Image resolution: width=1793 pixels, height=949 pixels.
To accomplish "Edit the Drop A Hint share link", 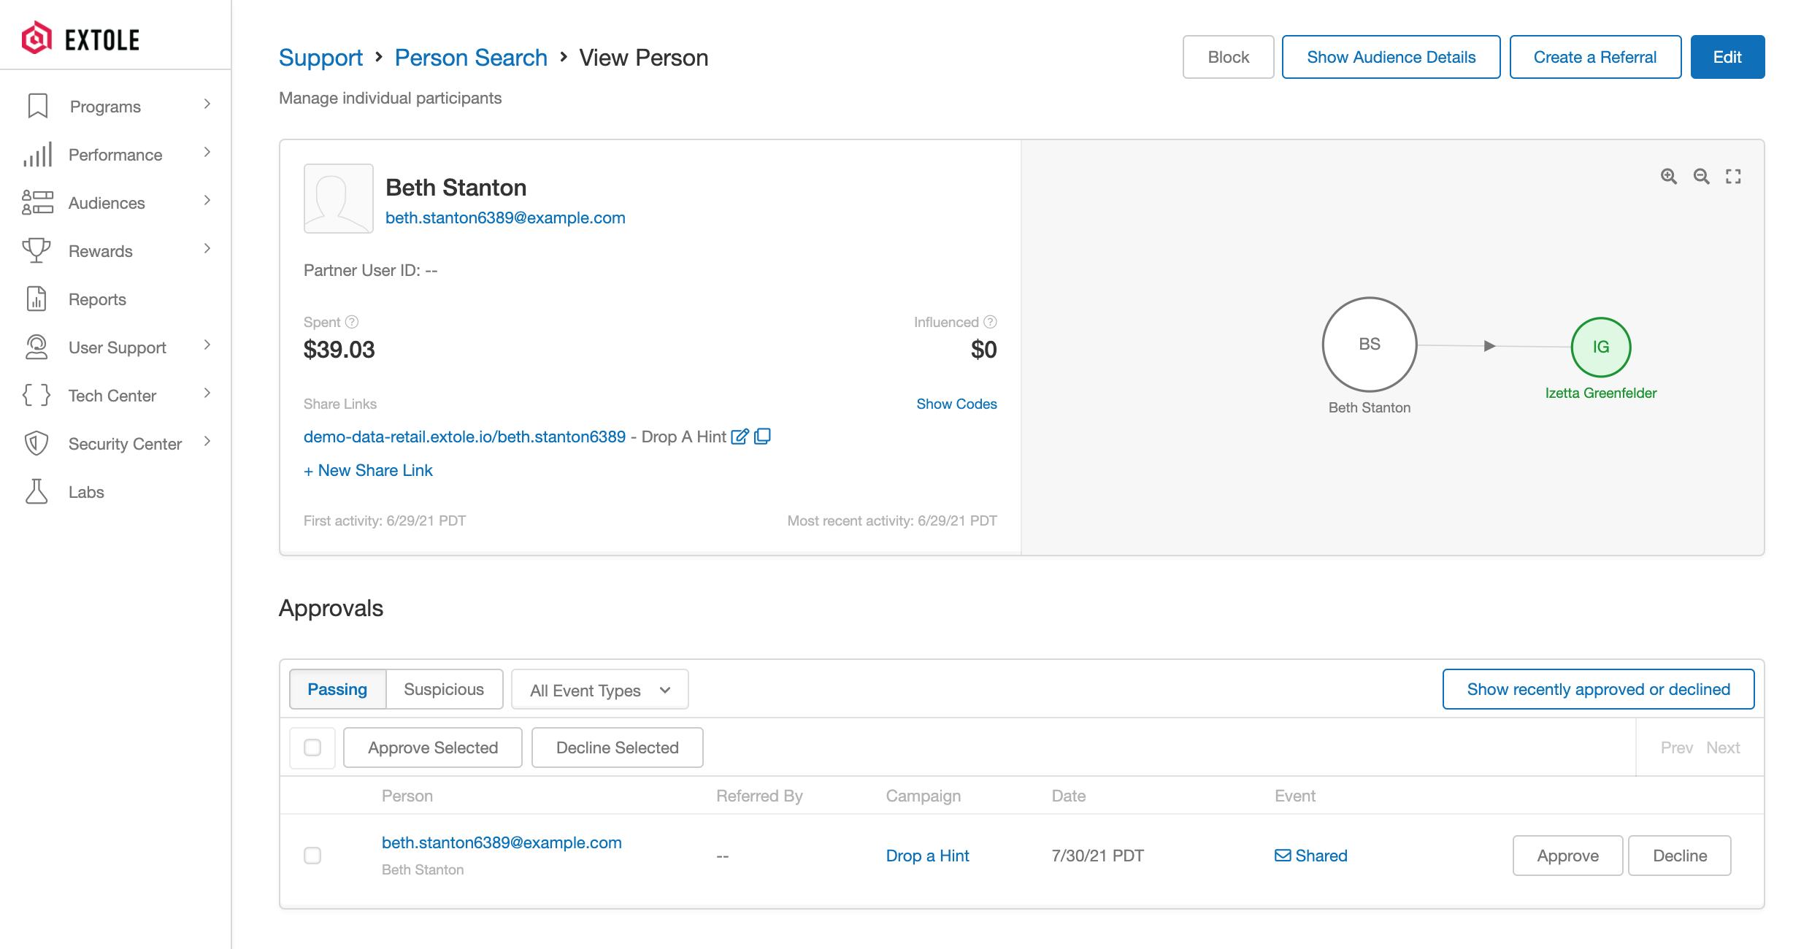I will click(x=740, y=437).
